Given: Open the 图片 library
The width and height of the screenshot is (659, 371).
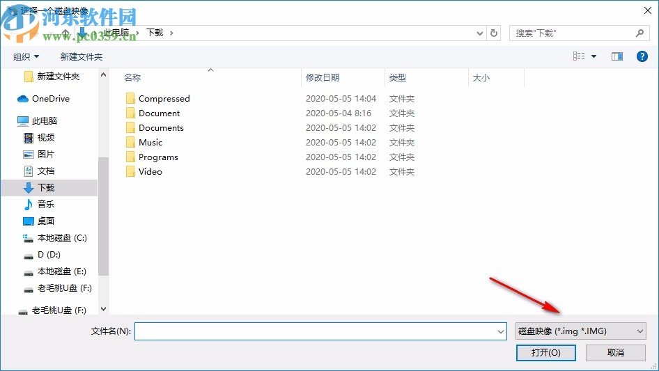Looking at the screenshot, I should click(x=39, y=155).
